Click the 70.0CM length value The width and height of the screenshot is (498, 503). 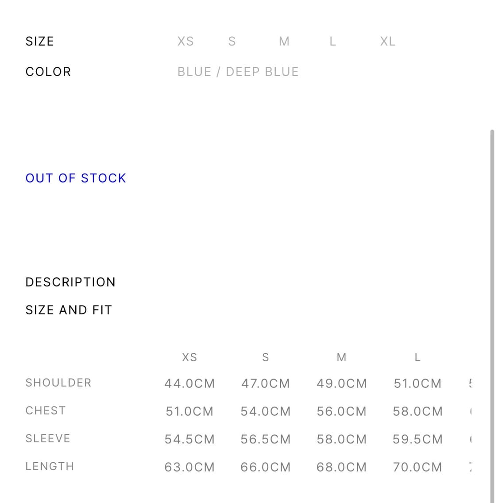pyautogui.click(x=417, y=467)
